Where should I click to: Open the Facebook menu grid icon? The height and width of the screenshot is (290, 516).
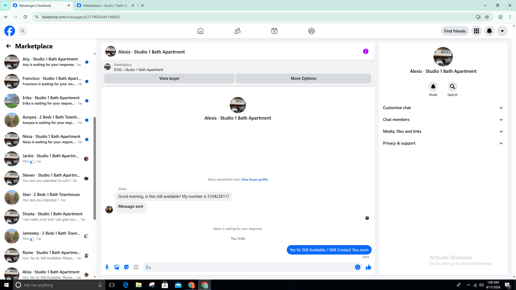pyautogui.click(x=476, y=31)
